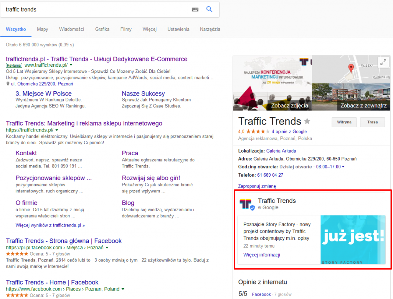Click the ul. Obornicka 229/200, Poznań link
Image resolution: width=393 pixels, height=299 pixels.
click(42, 84)
